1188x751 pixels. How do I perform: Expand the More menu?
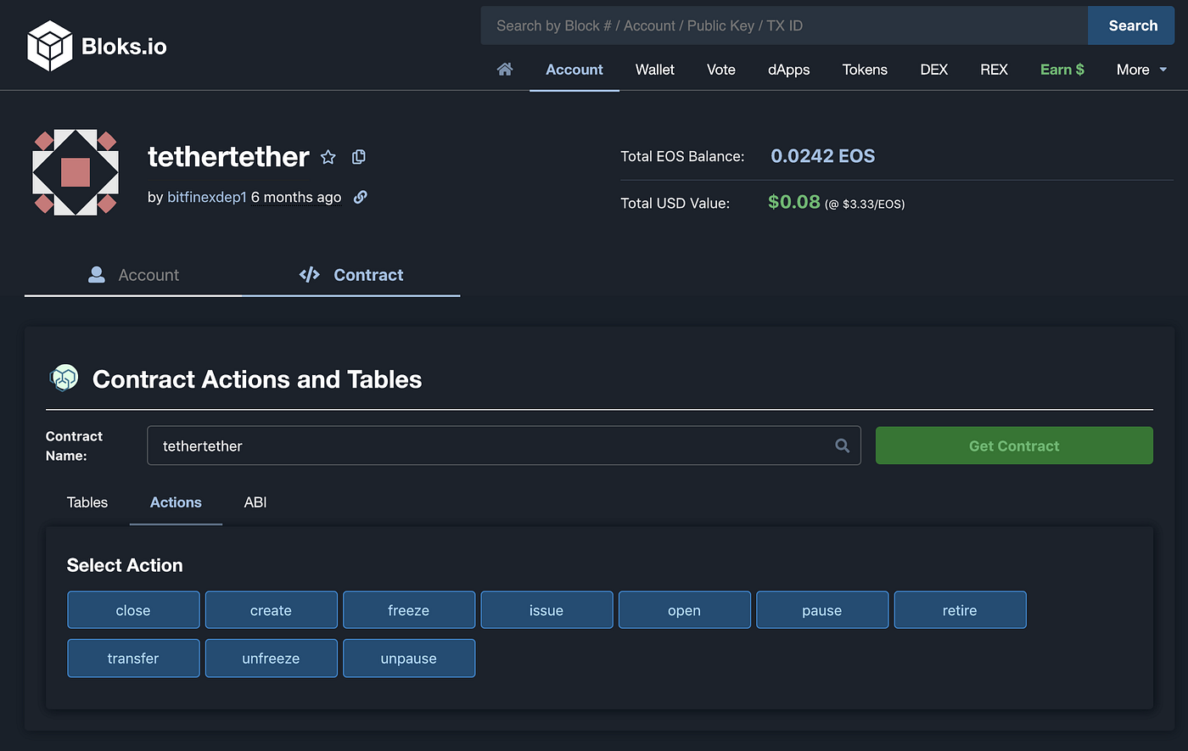pos(1141,70)
